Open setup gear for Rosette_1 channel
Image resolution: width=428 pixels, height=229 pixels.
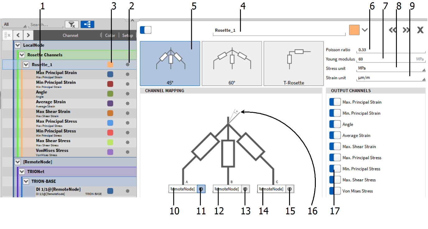click(x=127, y=65)
